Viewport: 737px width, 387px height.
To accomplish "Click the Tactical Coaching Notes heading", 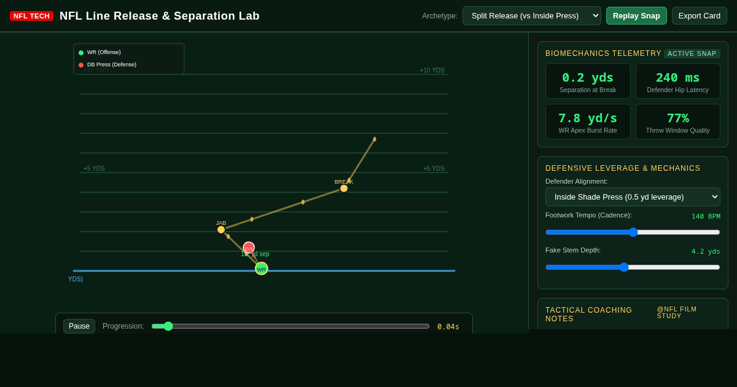I will 588,315.
